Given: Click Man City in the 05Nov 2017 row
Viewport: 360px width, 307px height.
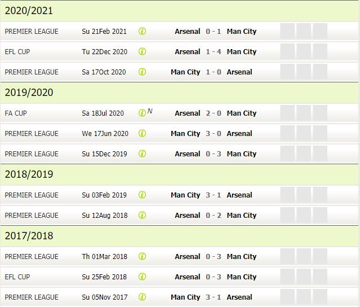Looking at the screenshot, I should tap(185, 297).
